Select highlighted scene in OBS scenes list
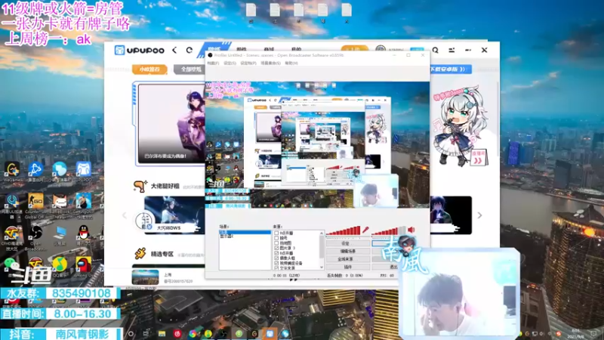 point(245,232)
